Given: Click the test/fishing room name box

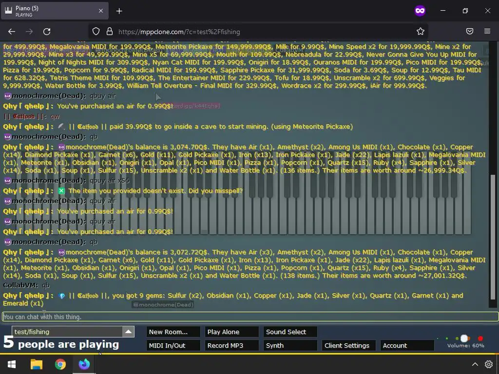Looking at the screenshot, I should point(67,332).
